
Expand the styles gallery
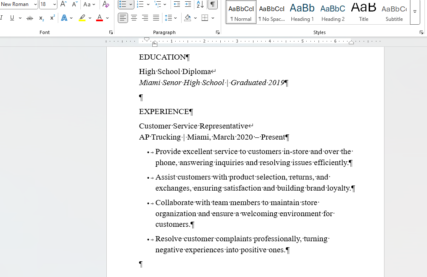pos(415,12)
